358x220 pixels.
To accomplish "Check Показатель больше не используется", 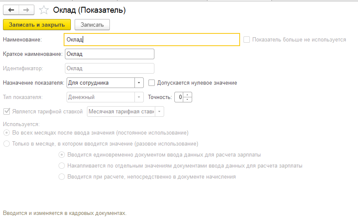I will (x=246, y=40).
